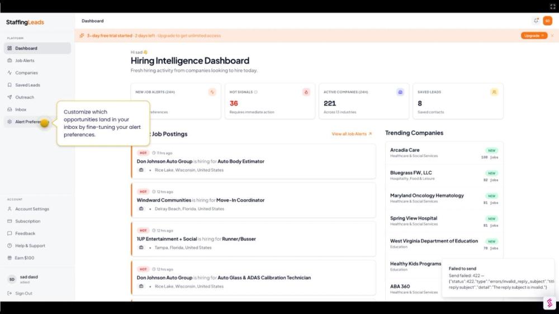Screen dimensions: 559x314
Task: Click Sign Out
Action: coord(37,293)
